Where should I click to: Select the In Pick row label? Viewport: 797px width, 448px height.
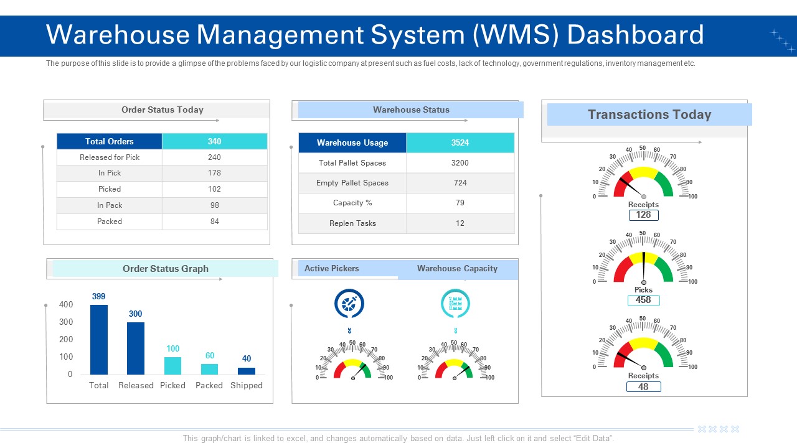click(x=110, y=173)
